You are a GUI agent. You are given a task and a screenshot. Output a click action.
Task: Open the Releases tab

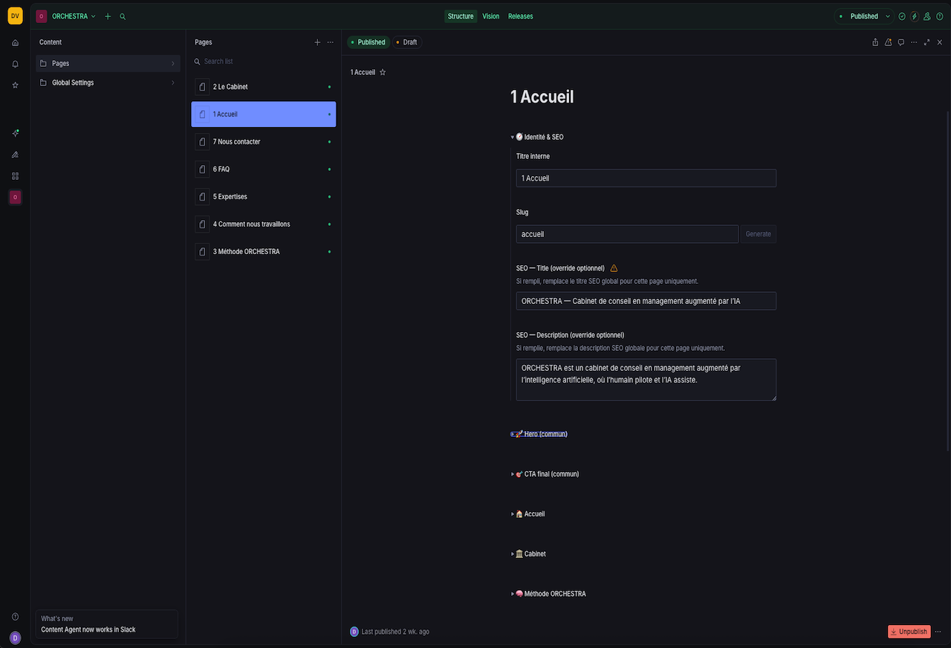click(520, 16)
